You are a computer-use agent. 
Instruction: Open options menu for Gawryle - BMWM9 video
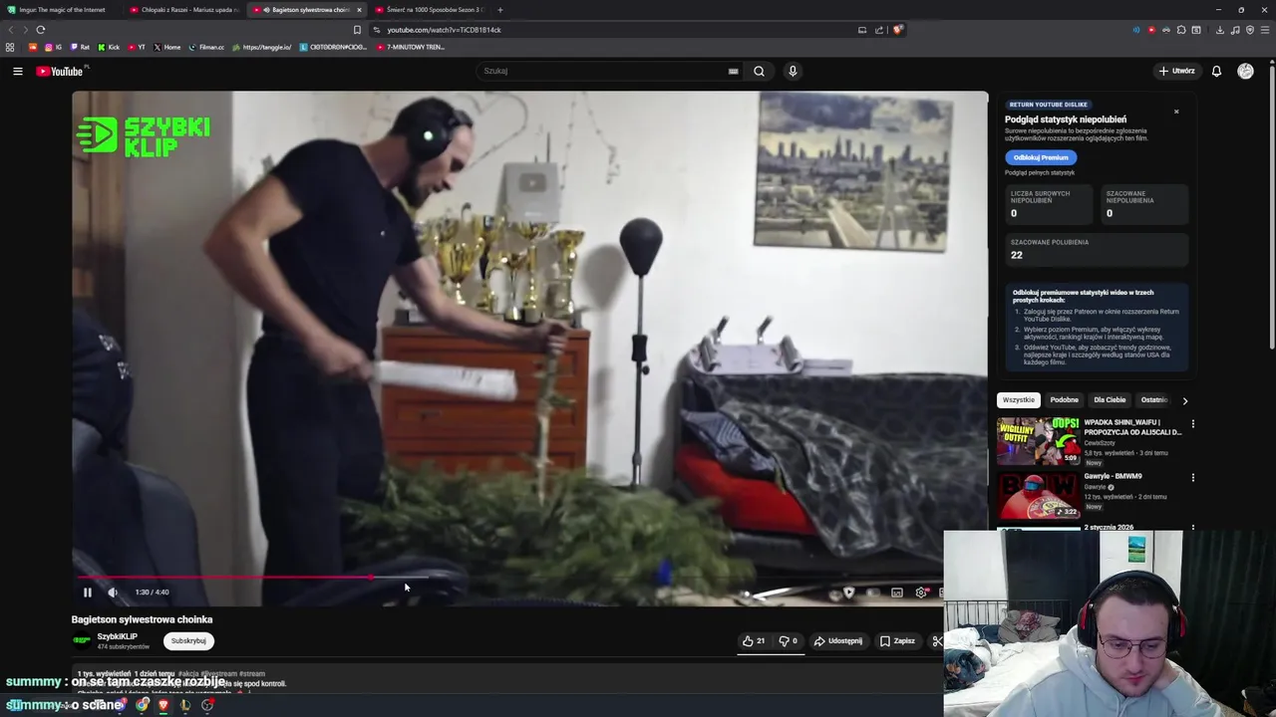click(1192, 478)
